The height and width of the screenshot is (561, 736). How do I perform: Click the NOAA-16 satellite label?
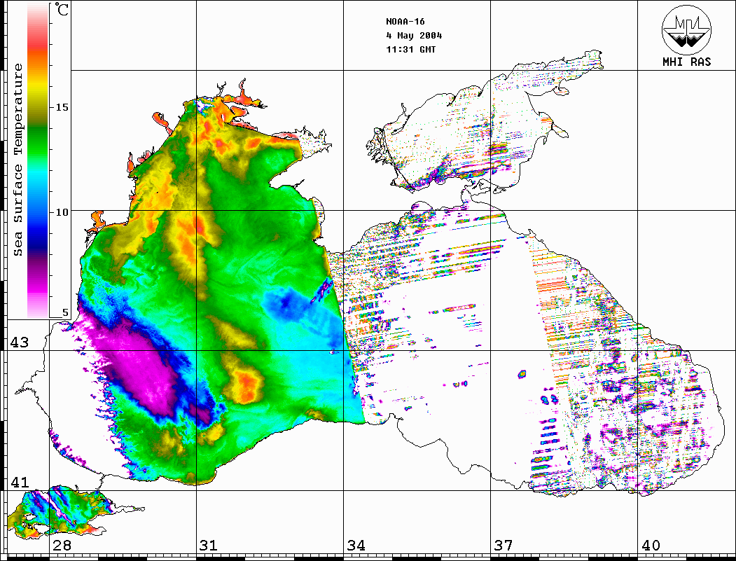(x=405, y=22)
